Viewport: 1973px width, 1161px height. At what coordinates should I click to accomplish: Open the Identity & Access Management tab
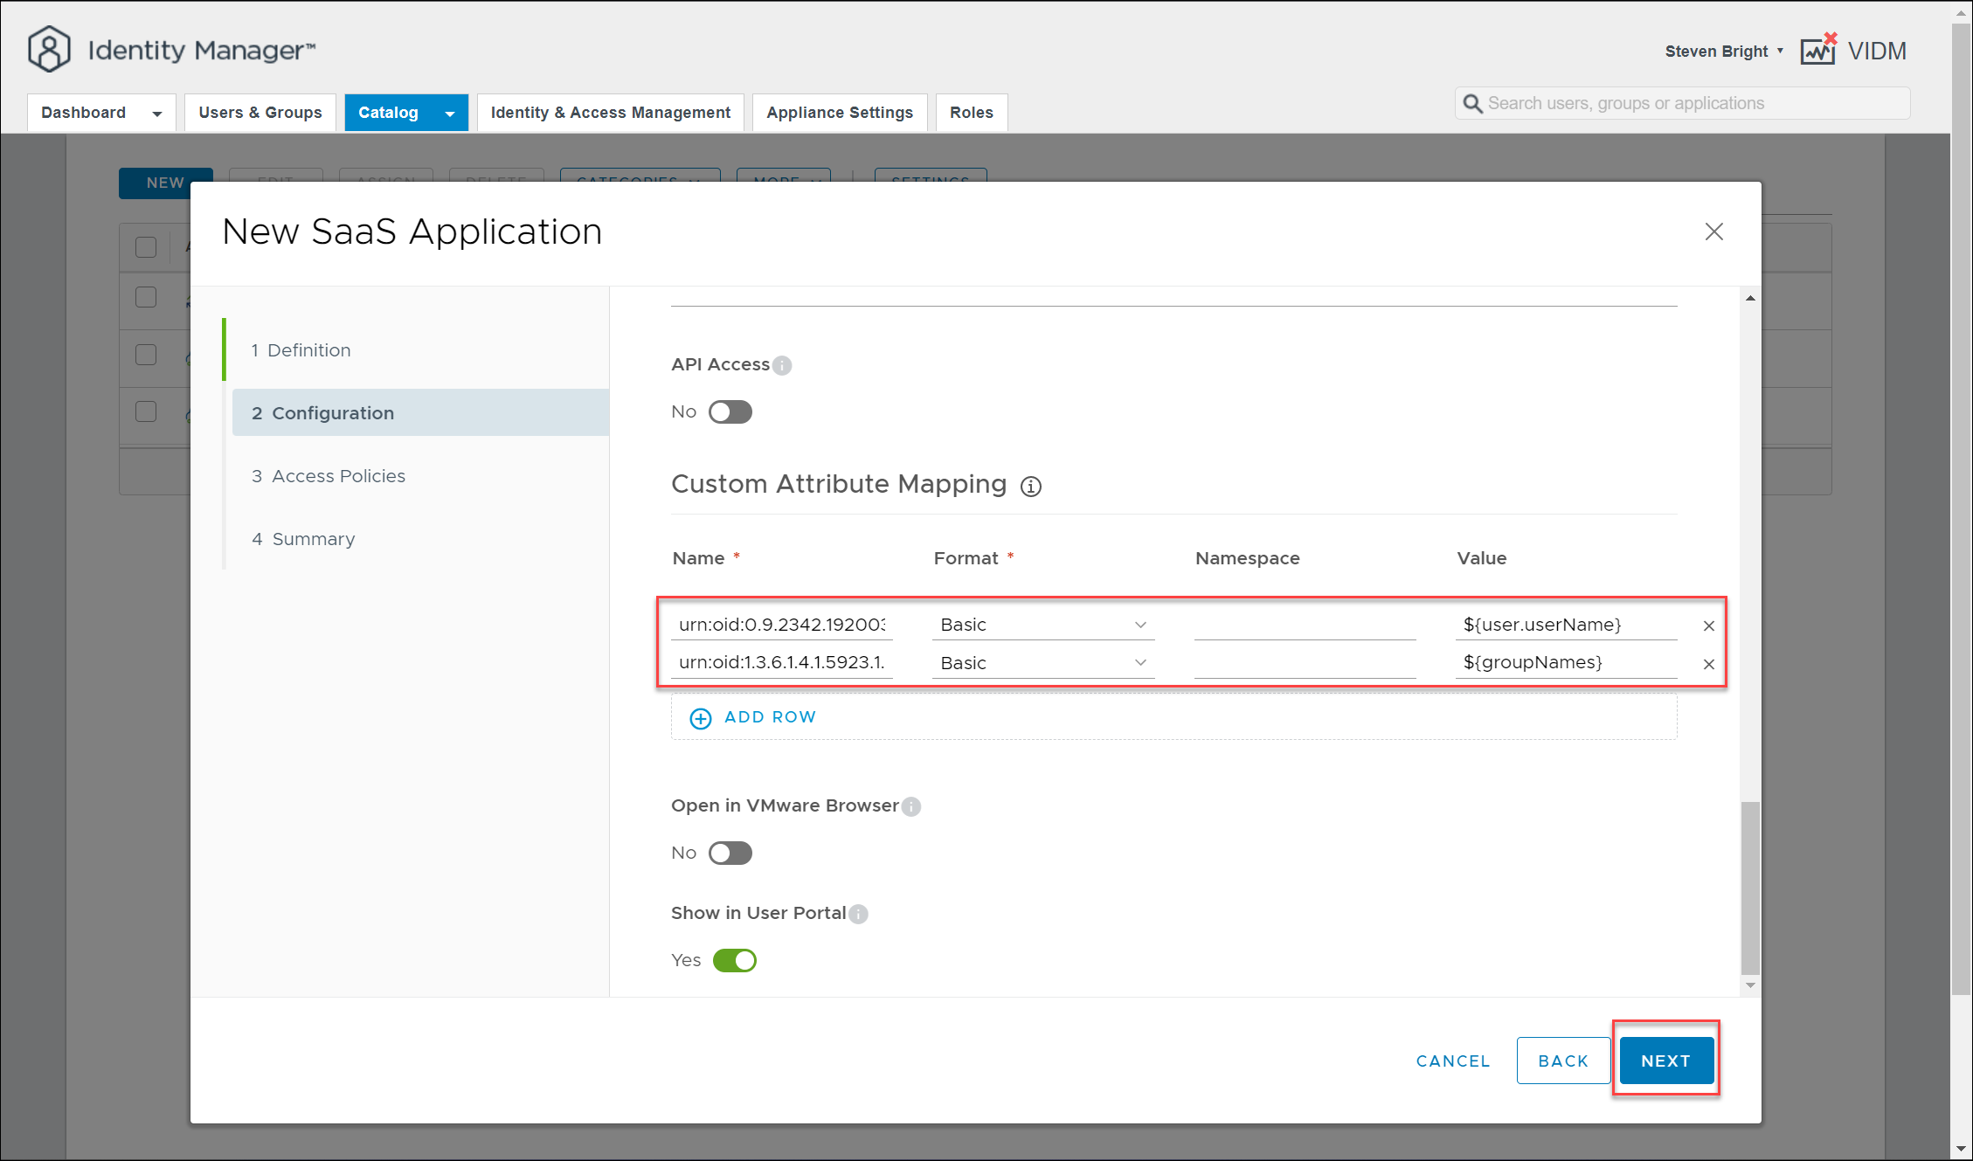point(610,113)
